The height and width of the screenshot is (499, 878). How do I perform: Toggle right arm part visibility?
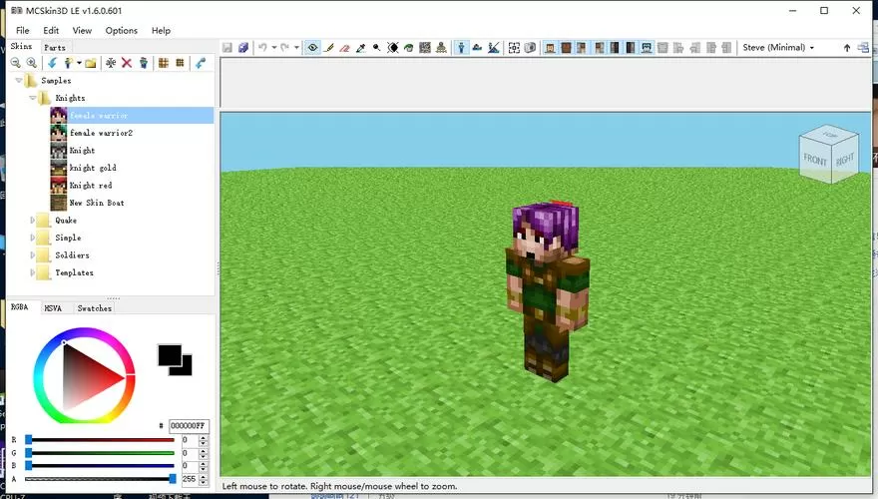(x=600, y=48)
